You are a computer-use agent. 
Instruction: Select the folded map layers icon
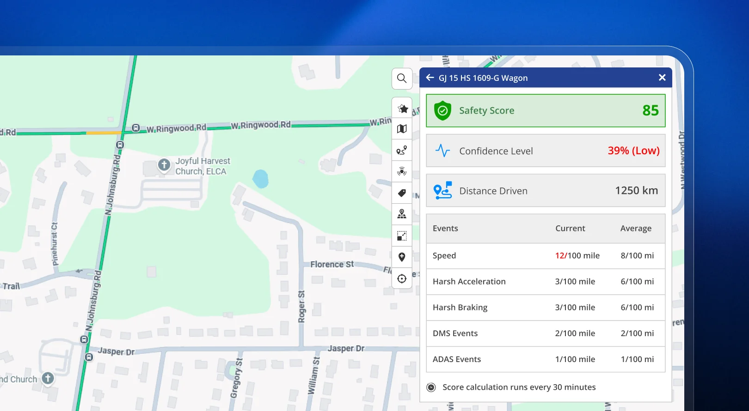pyautogui.click(x=402, y=129)
